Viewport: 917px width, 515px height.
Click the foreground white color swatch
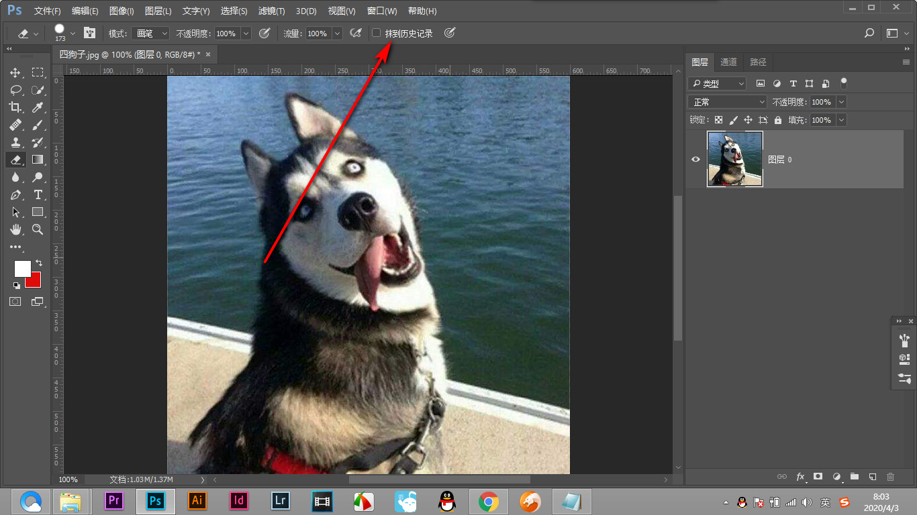point(21,268)
